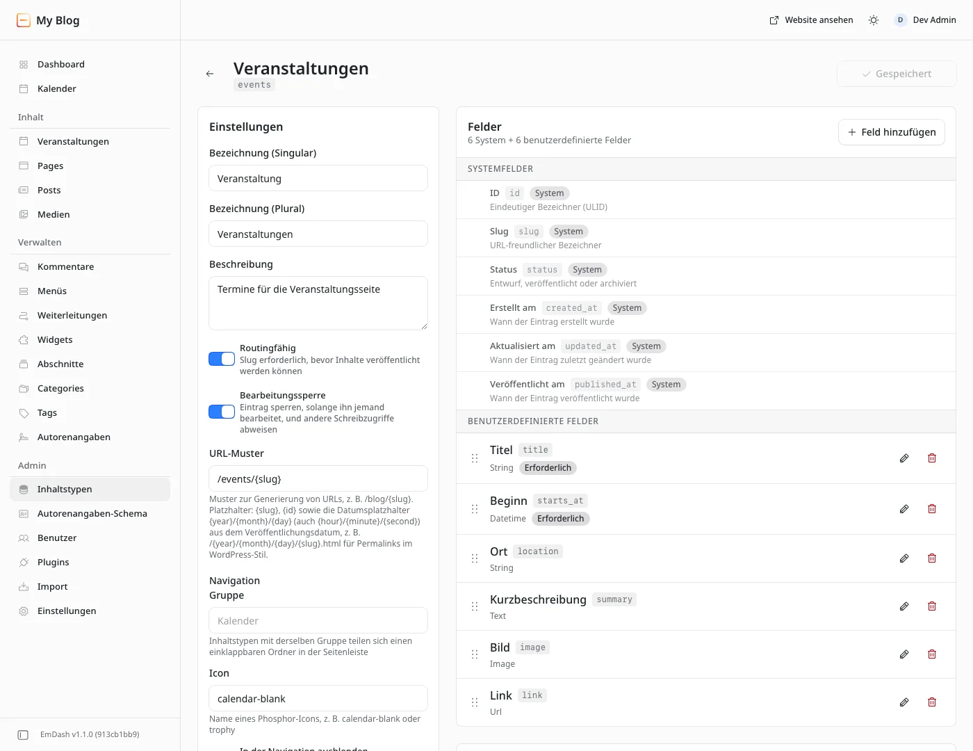
Task: Click the Gespeichert save button
Action: (897, 74)
